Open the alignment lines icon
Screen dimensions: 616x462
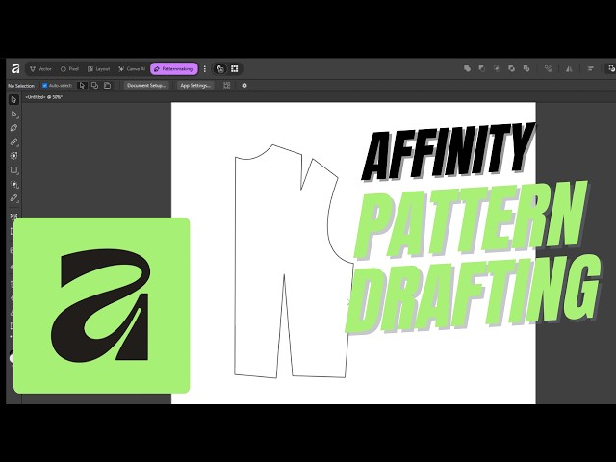click(x=590, y=68)
